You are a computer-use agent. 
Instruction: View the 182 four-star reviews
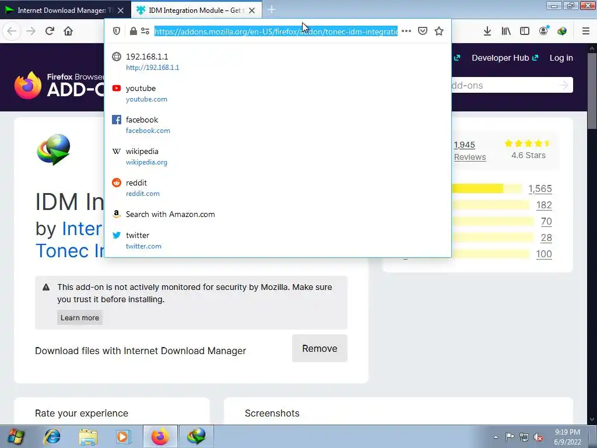point(544,205)
